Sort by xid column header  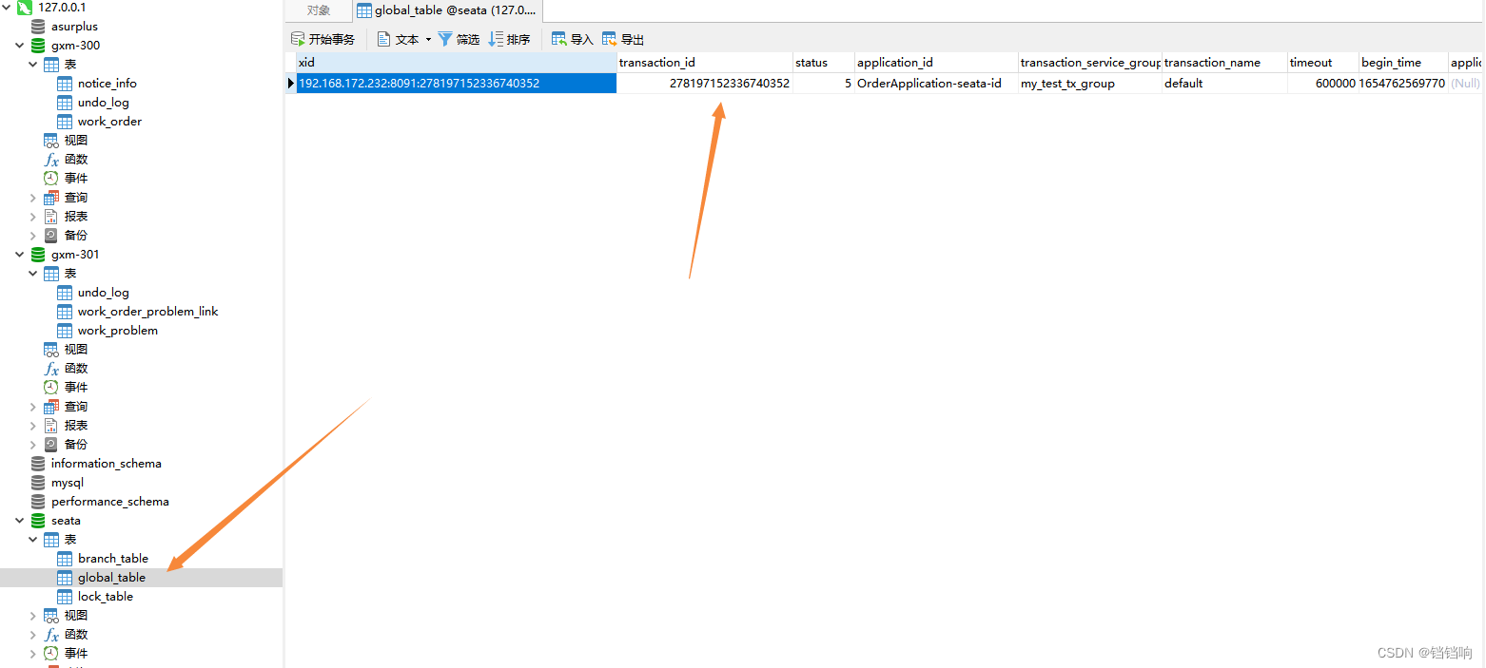click(x=457, y=63)
